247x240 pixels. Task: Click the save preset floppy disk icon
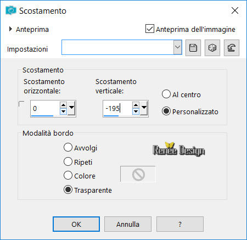193,48
